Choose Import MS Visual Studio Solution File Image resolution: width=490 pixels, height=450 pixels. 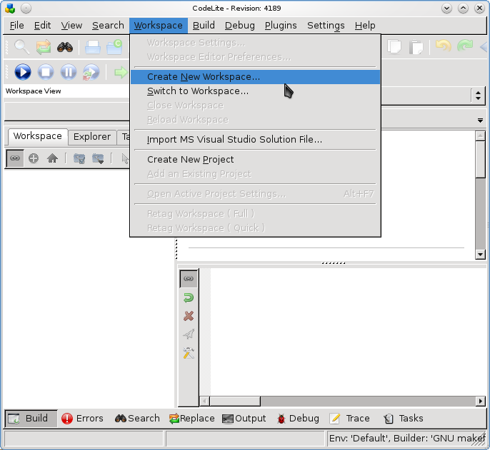coord(234,140)
